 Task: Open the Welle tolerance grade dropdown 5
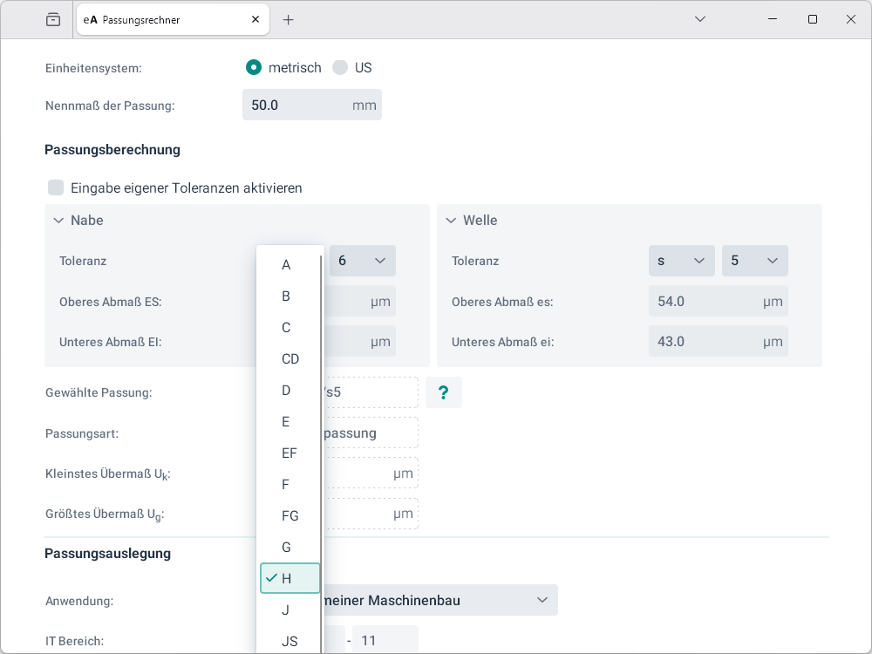pyautogui.click(x=754, y=261)
